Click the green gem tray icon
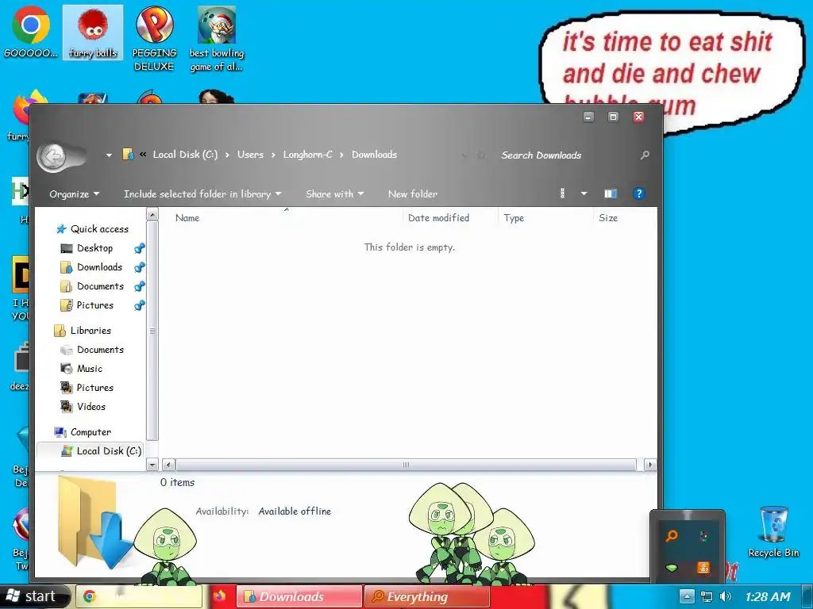This screenshot has height=609, width=813. [672, 568]
